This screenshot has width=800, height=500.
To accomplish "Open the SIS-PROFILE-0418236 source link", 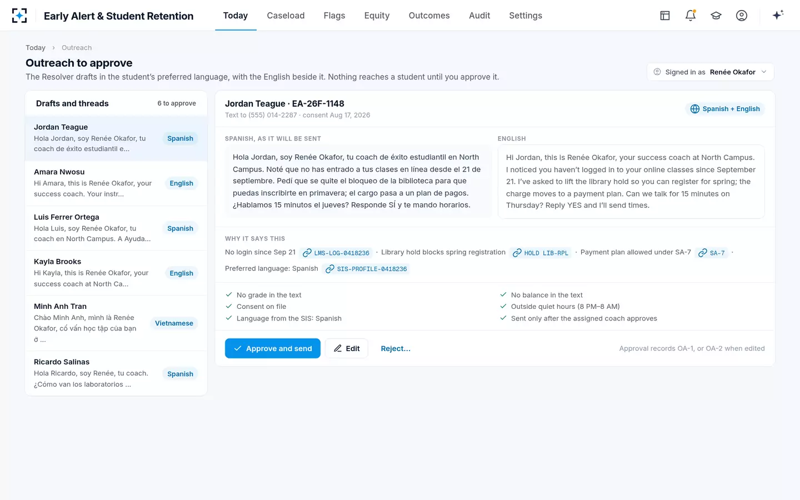I will click(x=367, y=269).
